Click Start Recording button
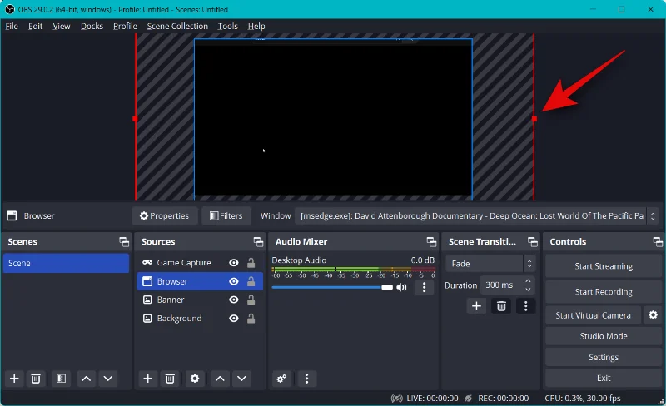The height and width of the screenshot is (406, 666). point(604,292)
